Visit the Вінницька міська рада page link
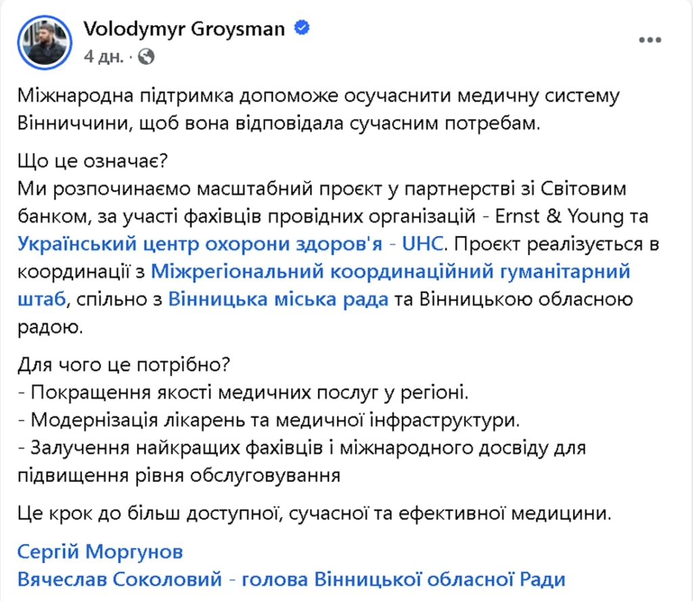 pyautogui.click(x=278, y=299)
